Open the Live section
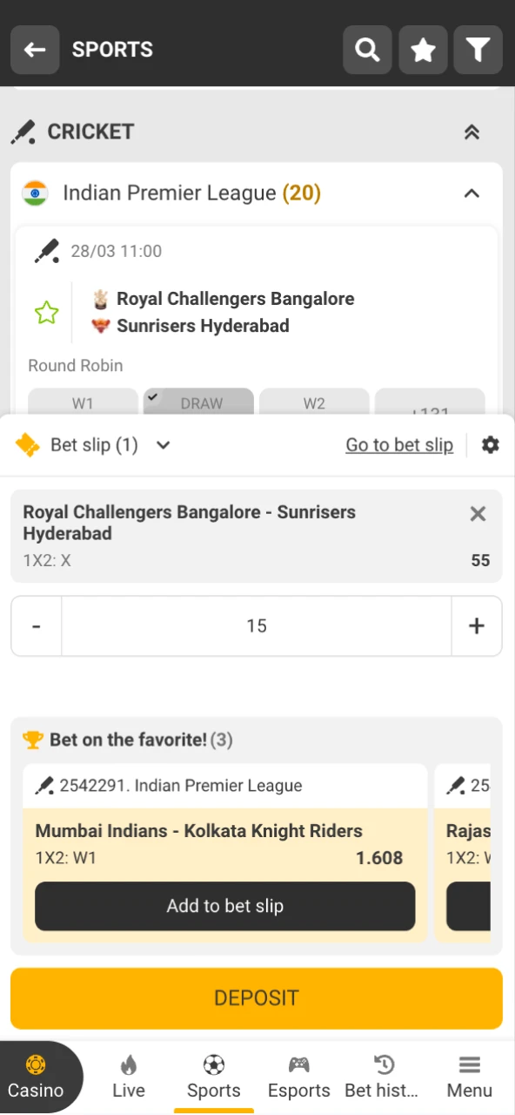The height and width of the screenshot is (1115, 515). [128, 1076]
